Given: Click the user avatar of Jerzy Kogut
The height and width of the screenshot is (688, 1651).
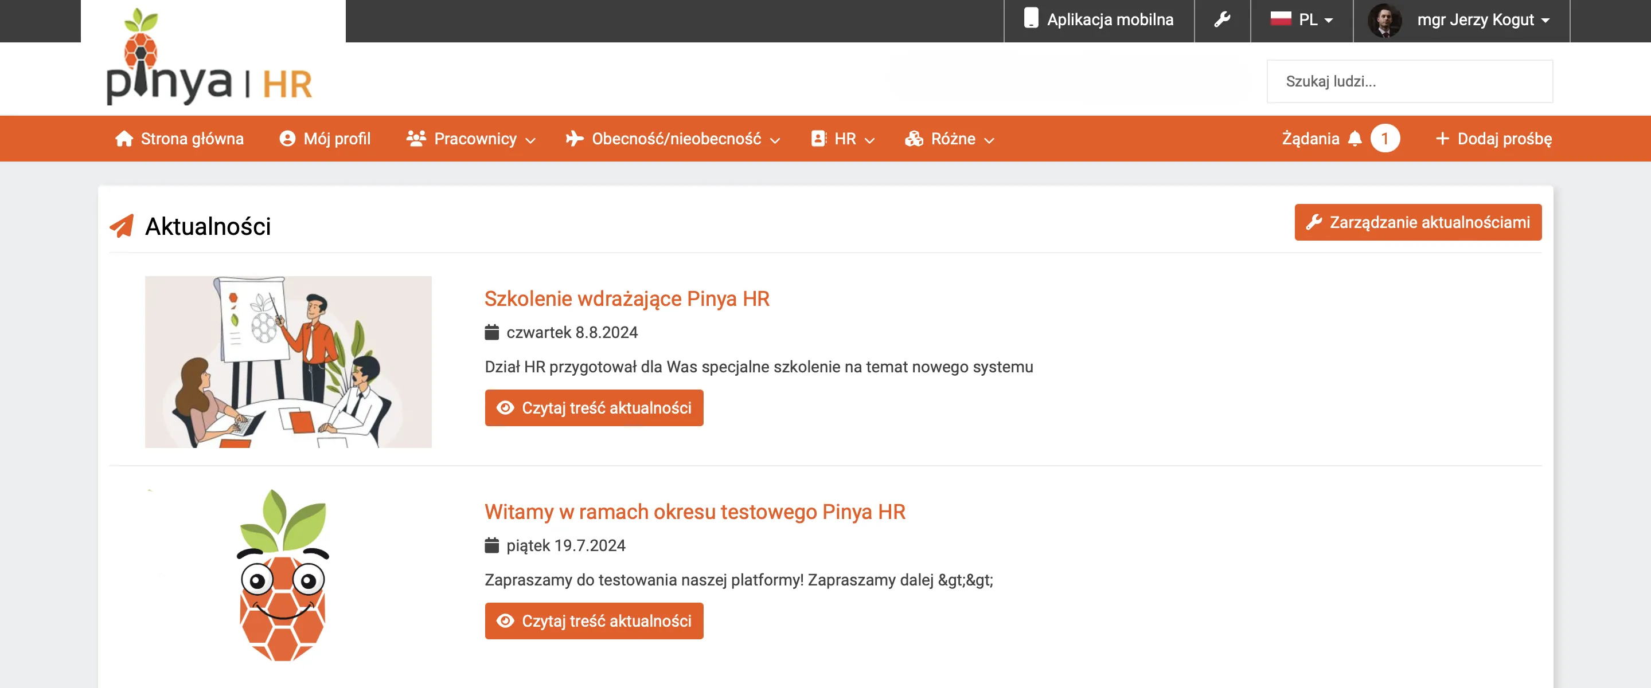Looking at the screenshot, I should [1384, 20].
